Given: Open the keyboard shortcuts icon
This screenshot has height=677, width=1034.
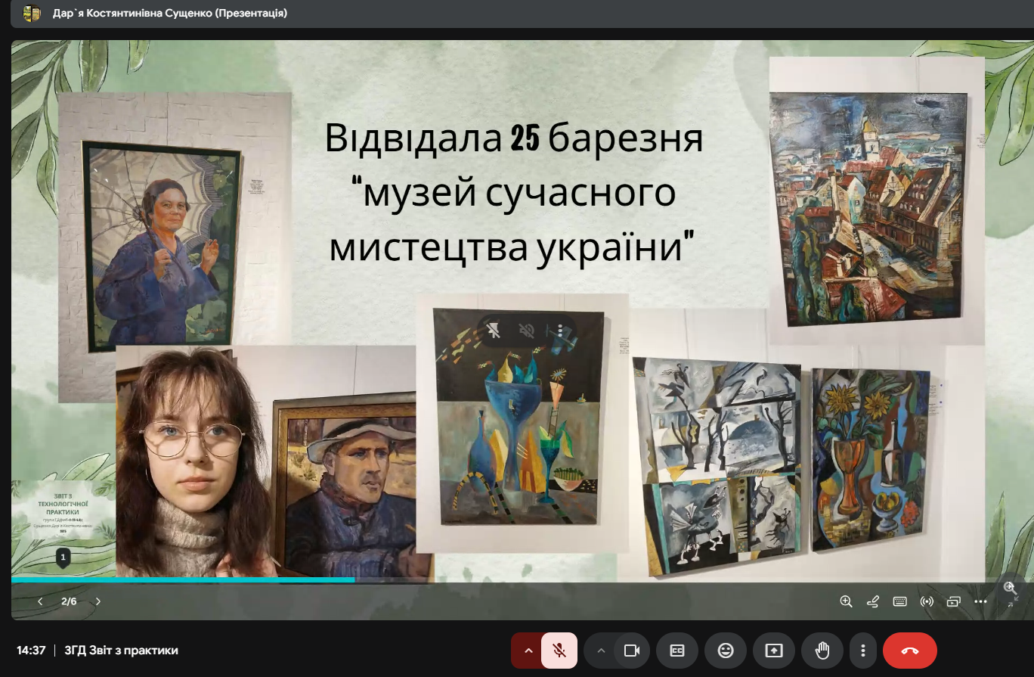Looking at the screenshot, I should 899,602.
